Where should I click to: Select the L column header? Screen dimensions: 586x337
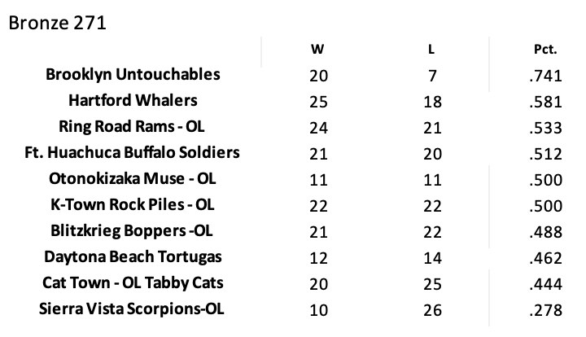pyautogui.click(x=431, y=49)
